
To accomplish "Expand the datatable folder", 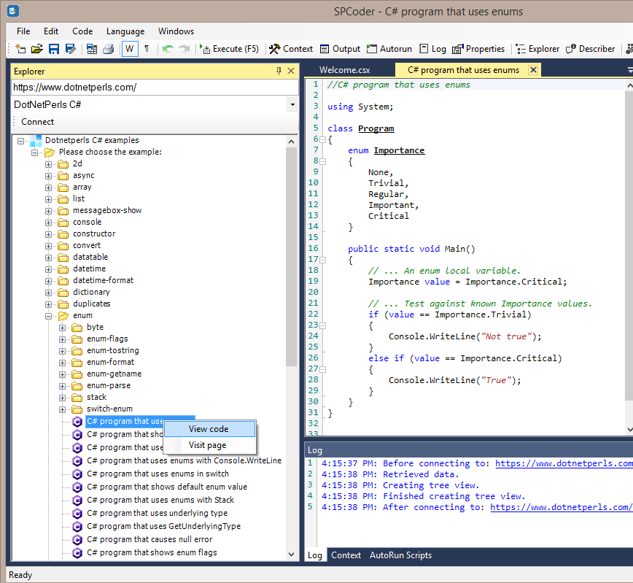I will [x=48, y=258].
